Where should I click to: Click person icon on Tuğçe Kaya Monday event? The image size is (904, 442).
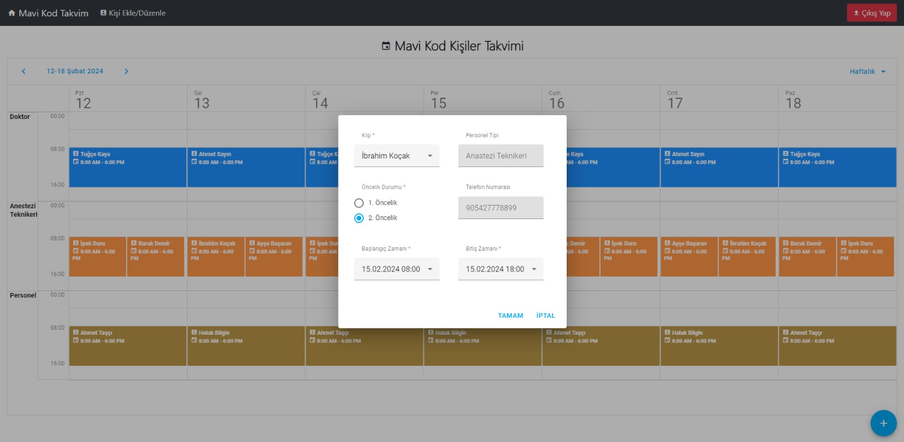pyautogui.click(x=76, y=154)
